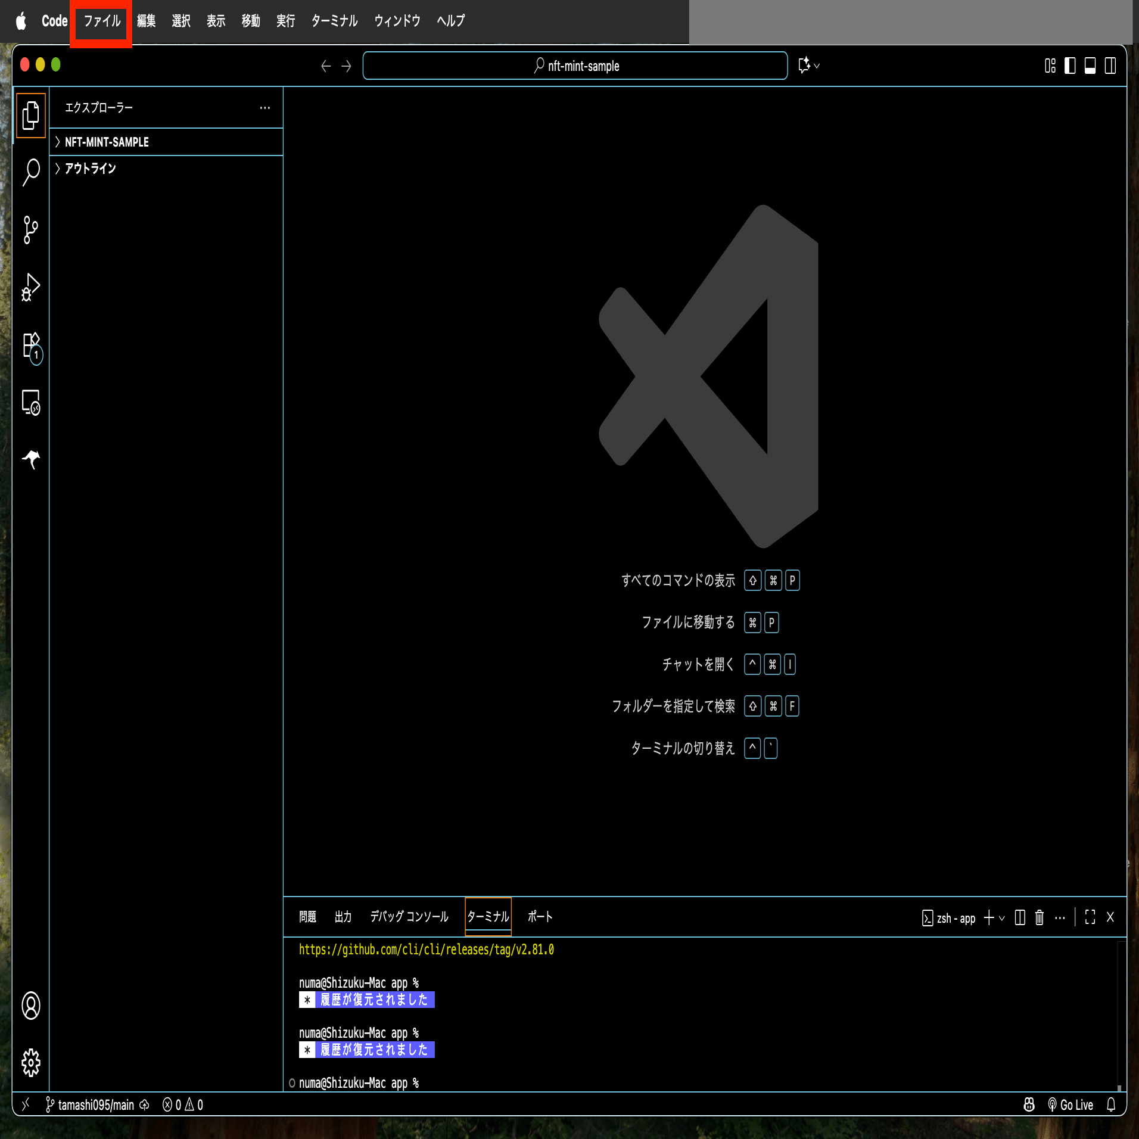Open the ターミナル menu in menu bar

(x=334, y=21)
